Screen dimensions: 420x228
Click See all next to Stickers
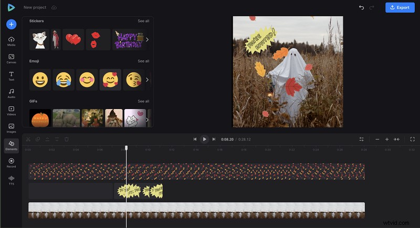coord(143,21)
